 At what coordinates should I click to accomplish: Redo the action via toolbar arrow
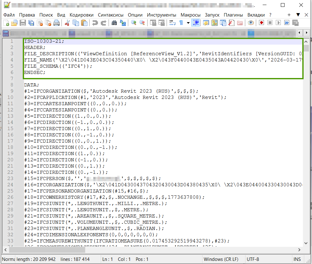coord(103,23)
